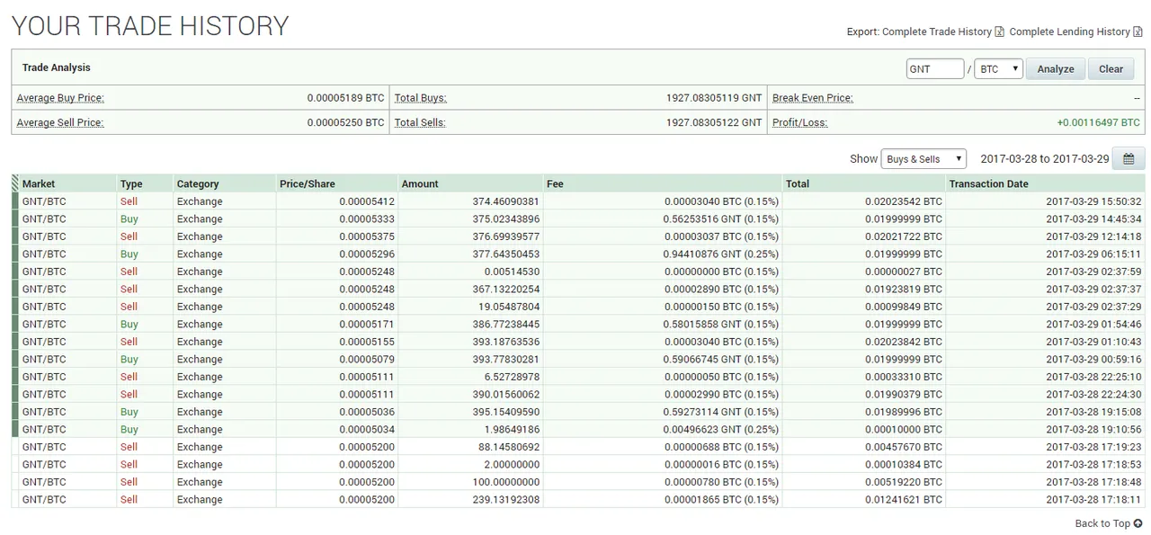Click transaction date 2017-03-28 17:18:53

tap(1093, 465)
